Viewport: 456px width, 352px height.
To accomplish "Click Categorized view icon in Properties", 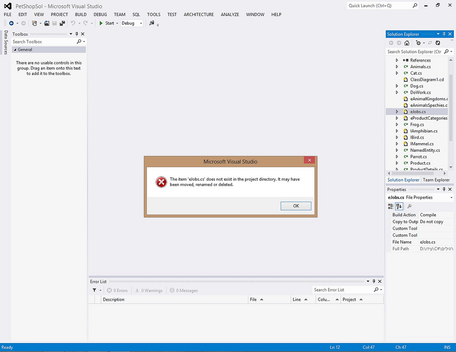I will (391, 206).
